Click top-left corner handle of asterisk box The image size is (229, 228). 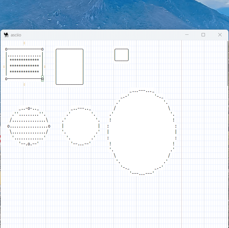[6, 49]
